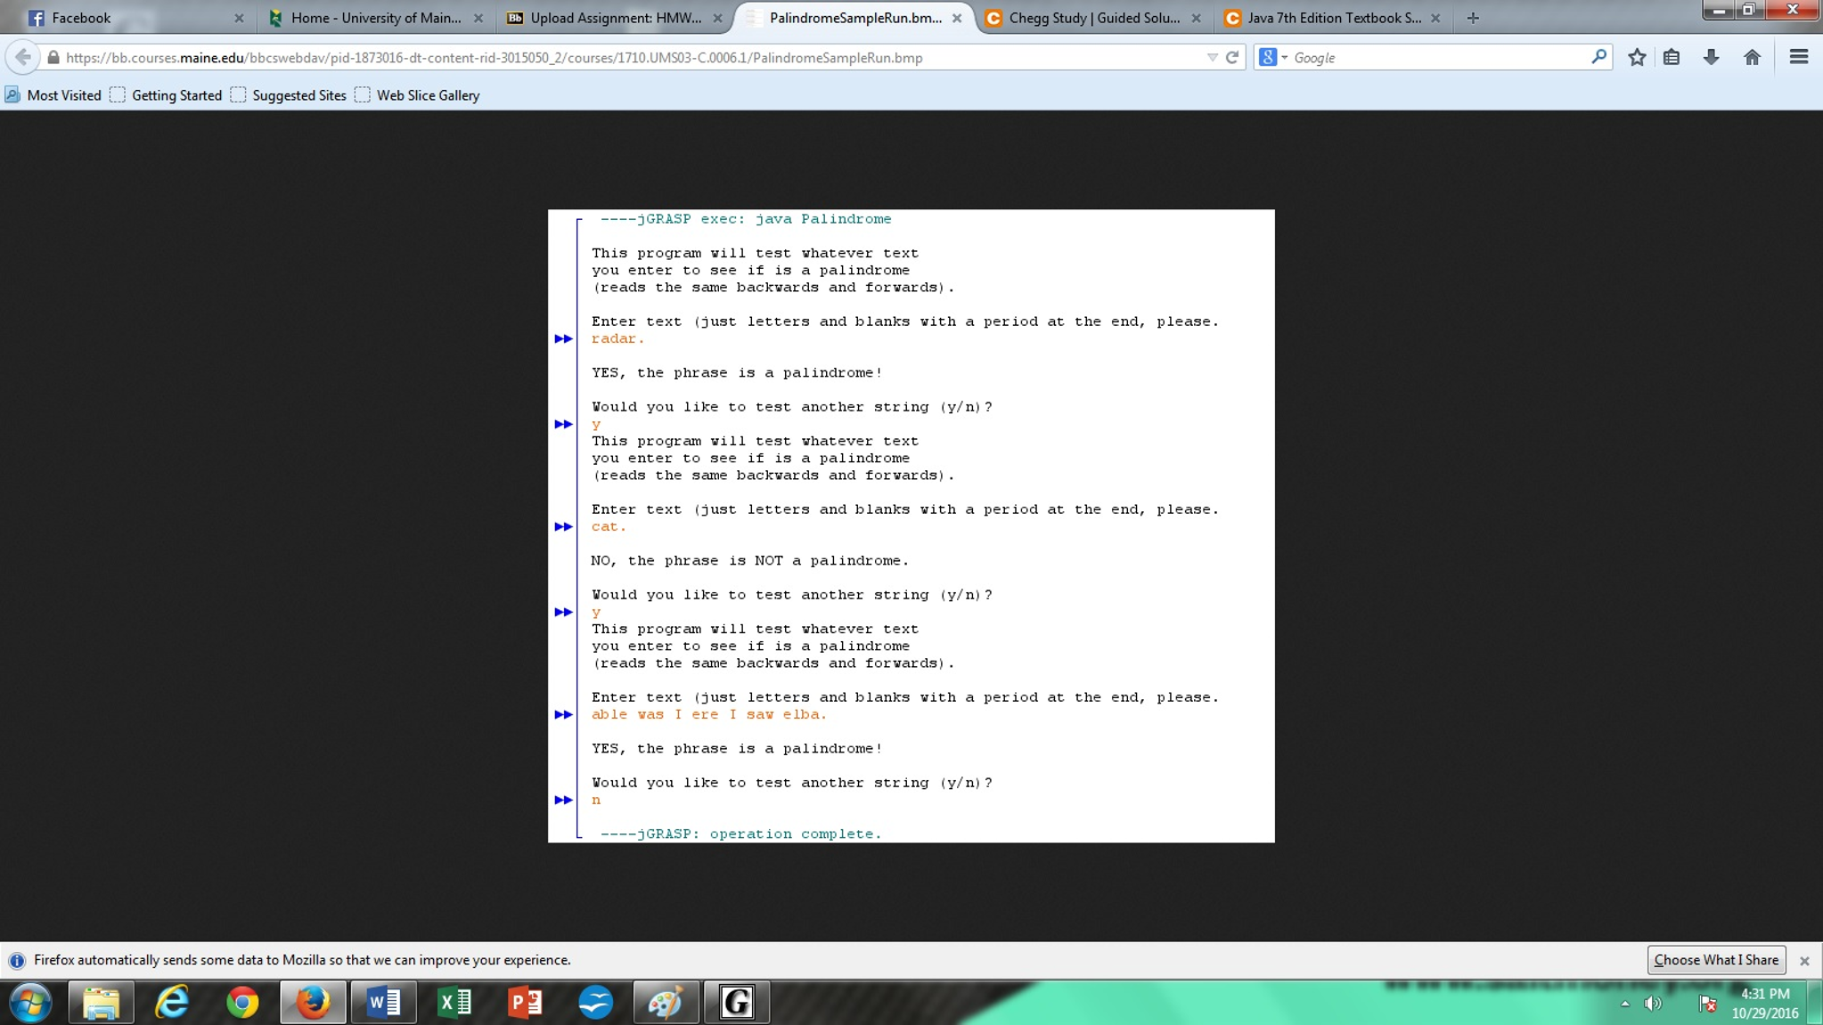Image resolution: width=1823 pixels, height=1025 pixels.
Task: Go to Firefox home page
Action: click(x=1752, y=57)
